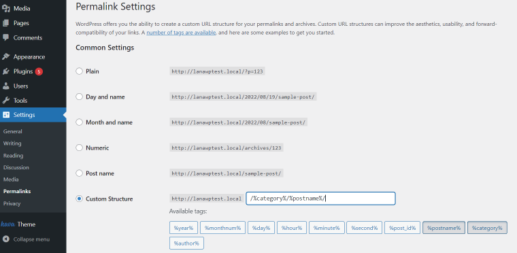Image resolution: width=517 pixels, height=253 pixels.
Task: Insert the %hour% tag
Action: tap(292, 228)
